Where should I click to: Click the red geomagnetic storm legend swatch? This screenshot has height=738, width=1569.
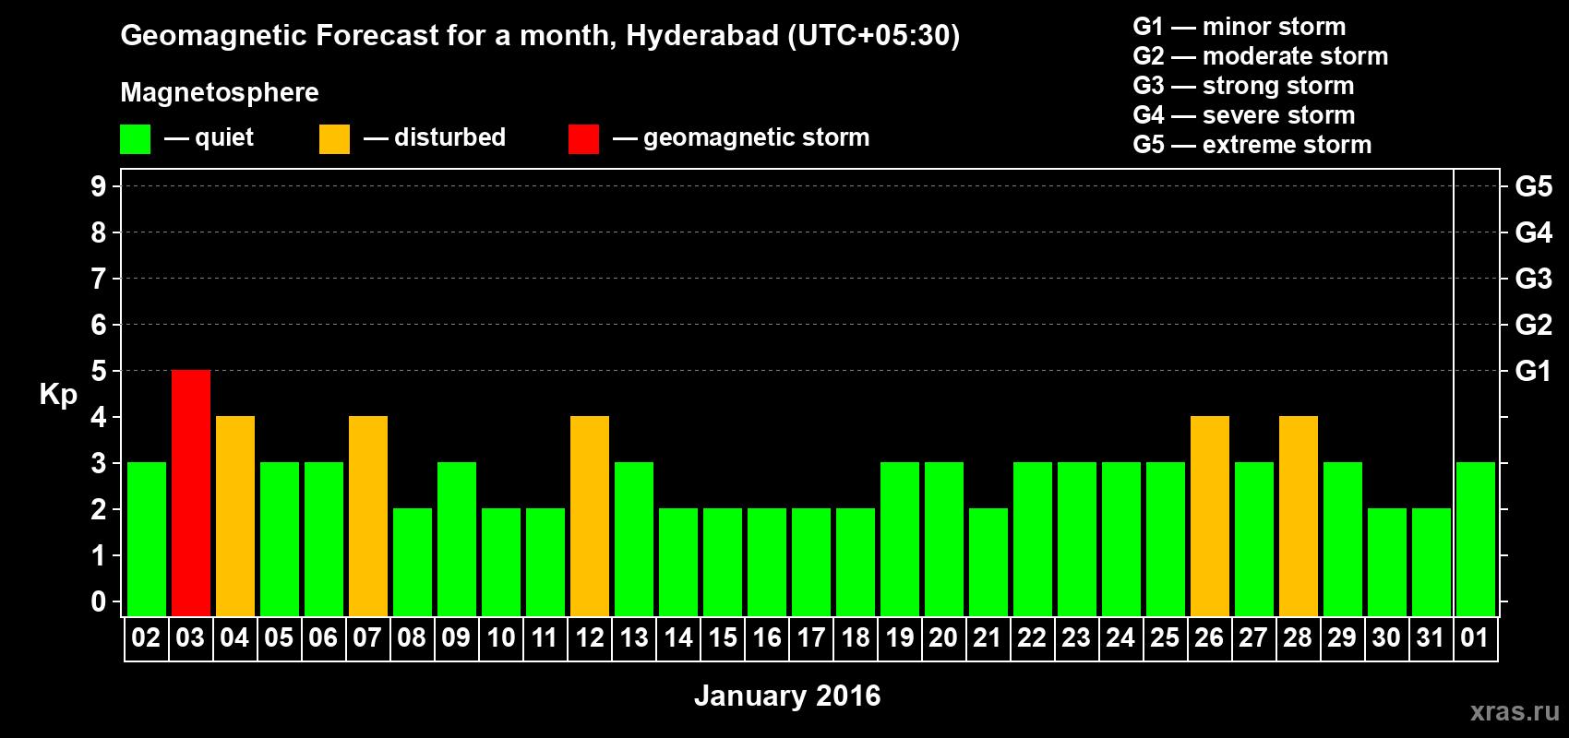(583, 139)
